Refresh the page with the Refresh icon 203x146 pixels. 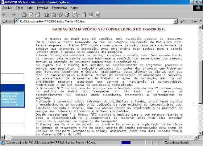31,15
